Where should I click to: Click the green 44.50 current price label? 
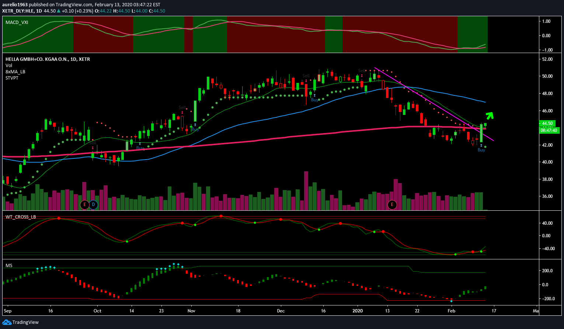tap(547, 123)
